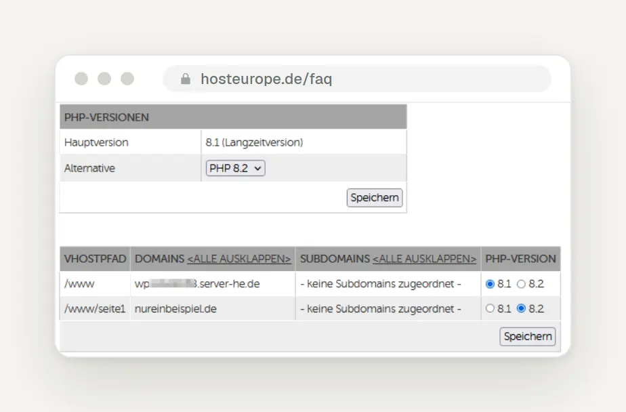This screenshot has width=626, height=412.
Task: Click the /www/seite1 vhost path cell
Action: 95,308
